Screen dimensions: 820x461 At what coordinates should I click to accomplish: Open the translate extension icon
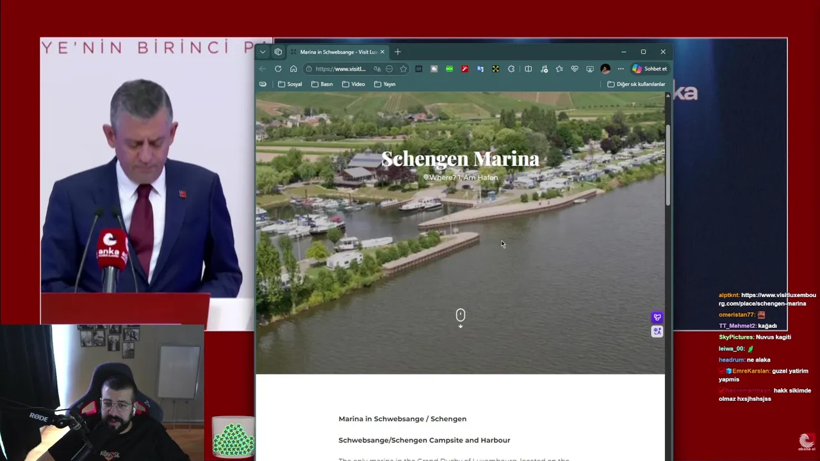(x=480, y=69)
